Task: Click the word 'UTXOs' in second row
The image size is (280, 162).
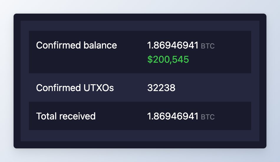Action: [x=98, y=88]
